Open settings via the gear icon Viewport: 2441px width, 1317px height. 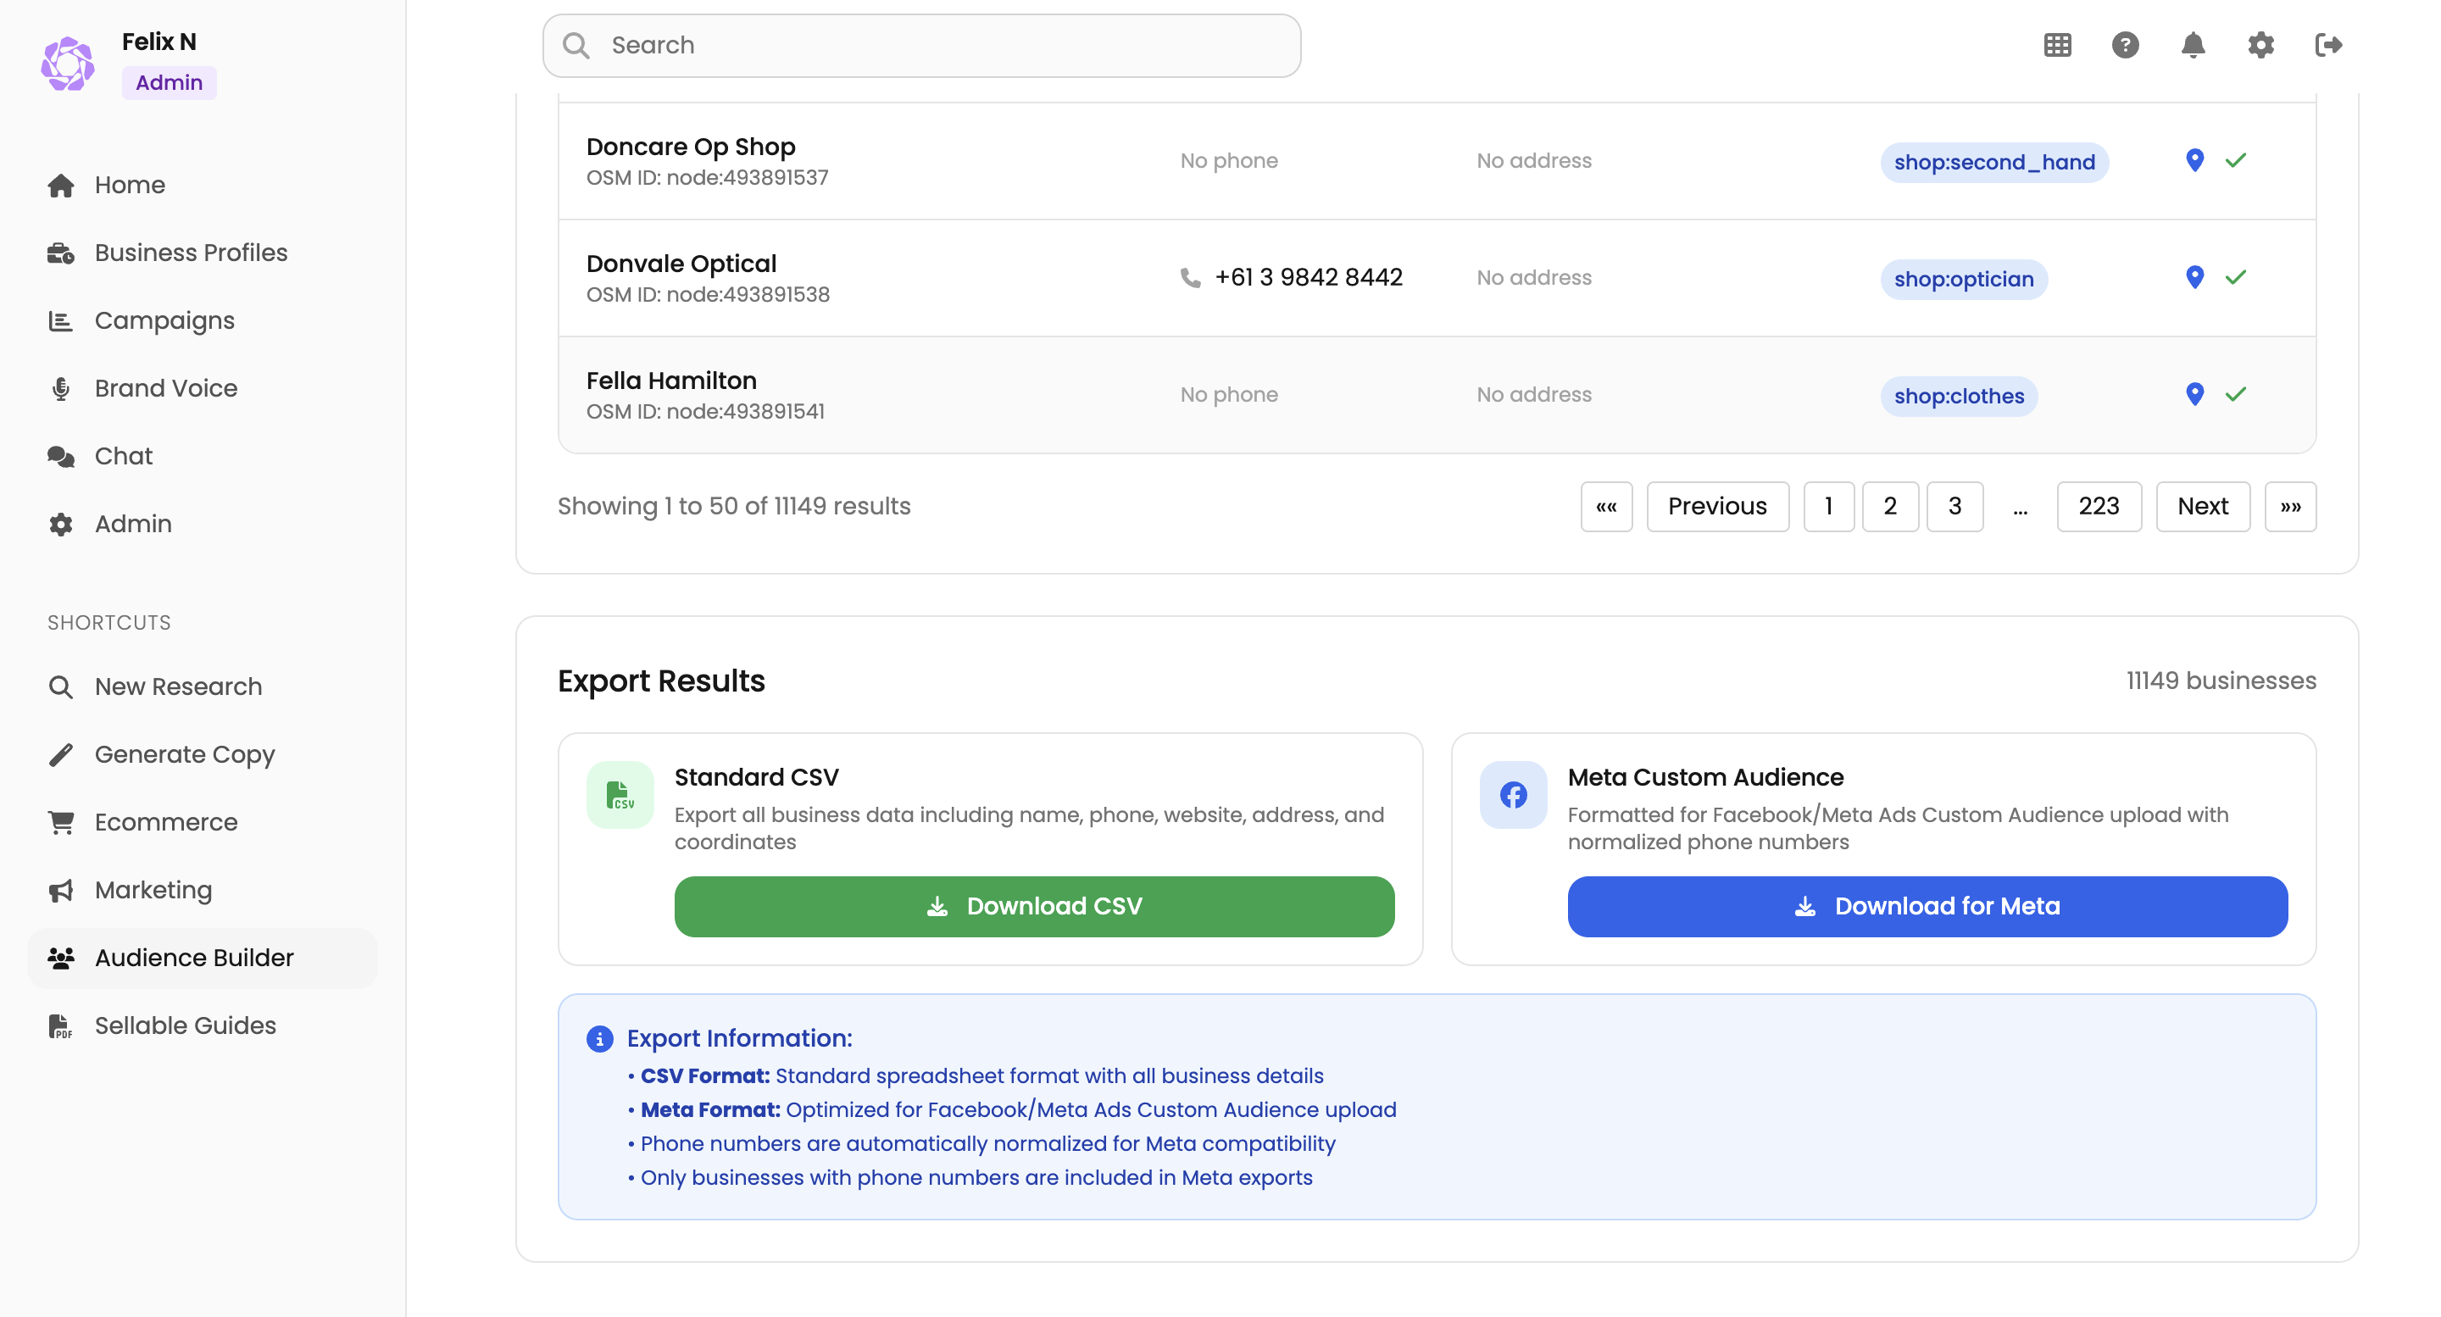coord(2261,45)
